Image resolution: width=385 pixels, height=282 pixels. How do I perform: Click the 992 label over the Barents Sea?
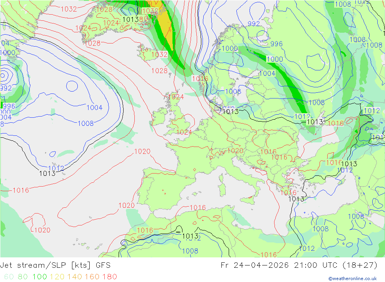point(254,23)
